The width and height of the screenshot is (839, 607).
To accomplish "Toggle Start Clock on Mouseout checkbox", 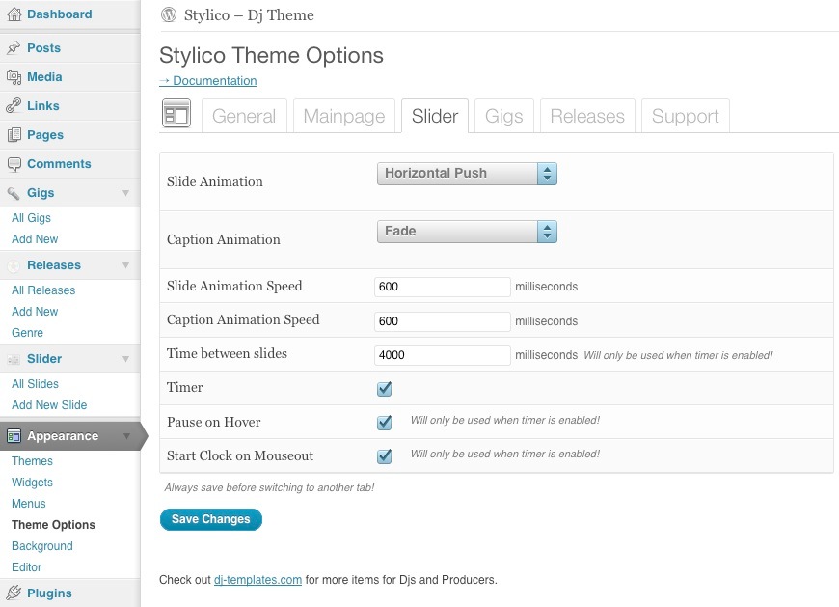I will tap(384, 456).
